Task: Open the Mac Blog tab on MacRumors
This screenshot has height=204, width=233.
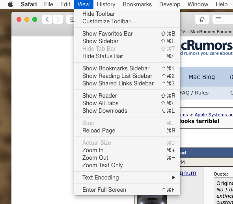Action: [x=201, y=77]
